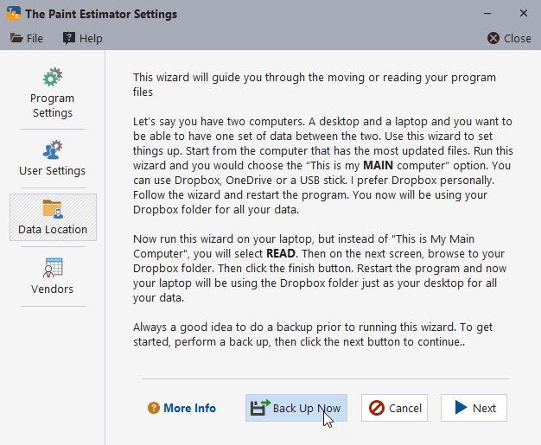Open the Help menu
Viewport: 541px width, 445px height.
[x=91, y=38]
